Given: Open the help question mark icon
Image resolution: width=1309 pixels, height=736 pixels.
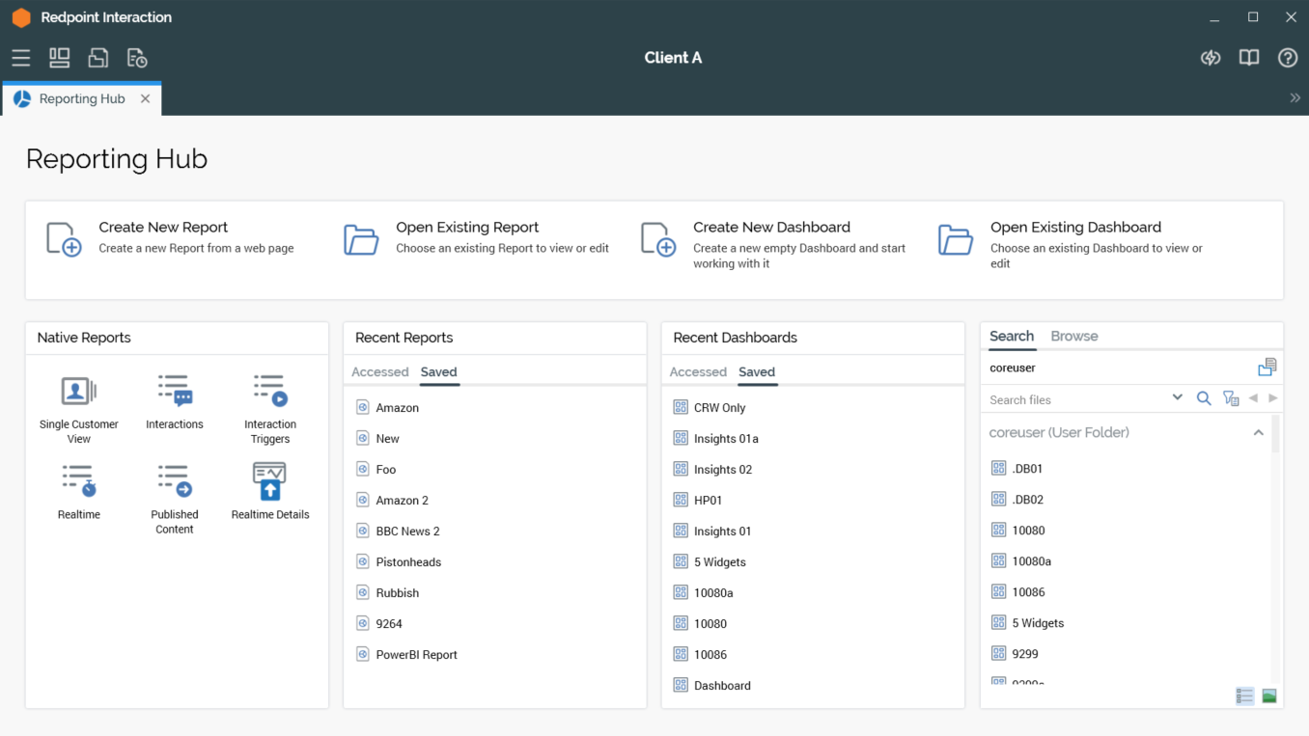Looking at the screenshot, I should point(1287,58).
